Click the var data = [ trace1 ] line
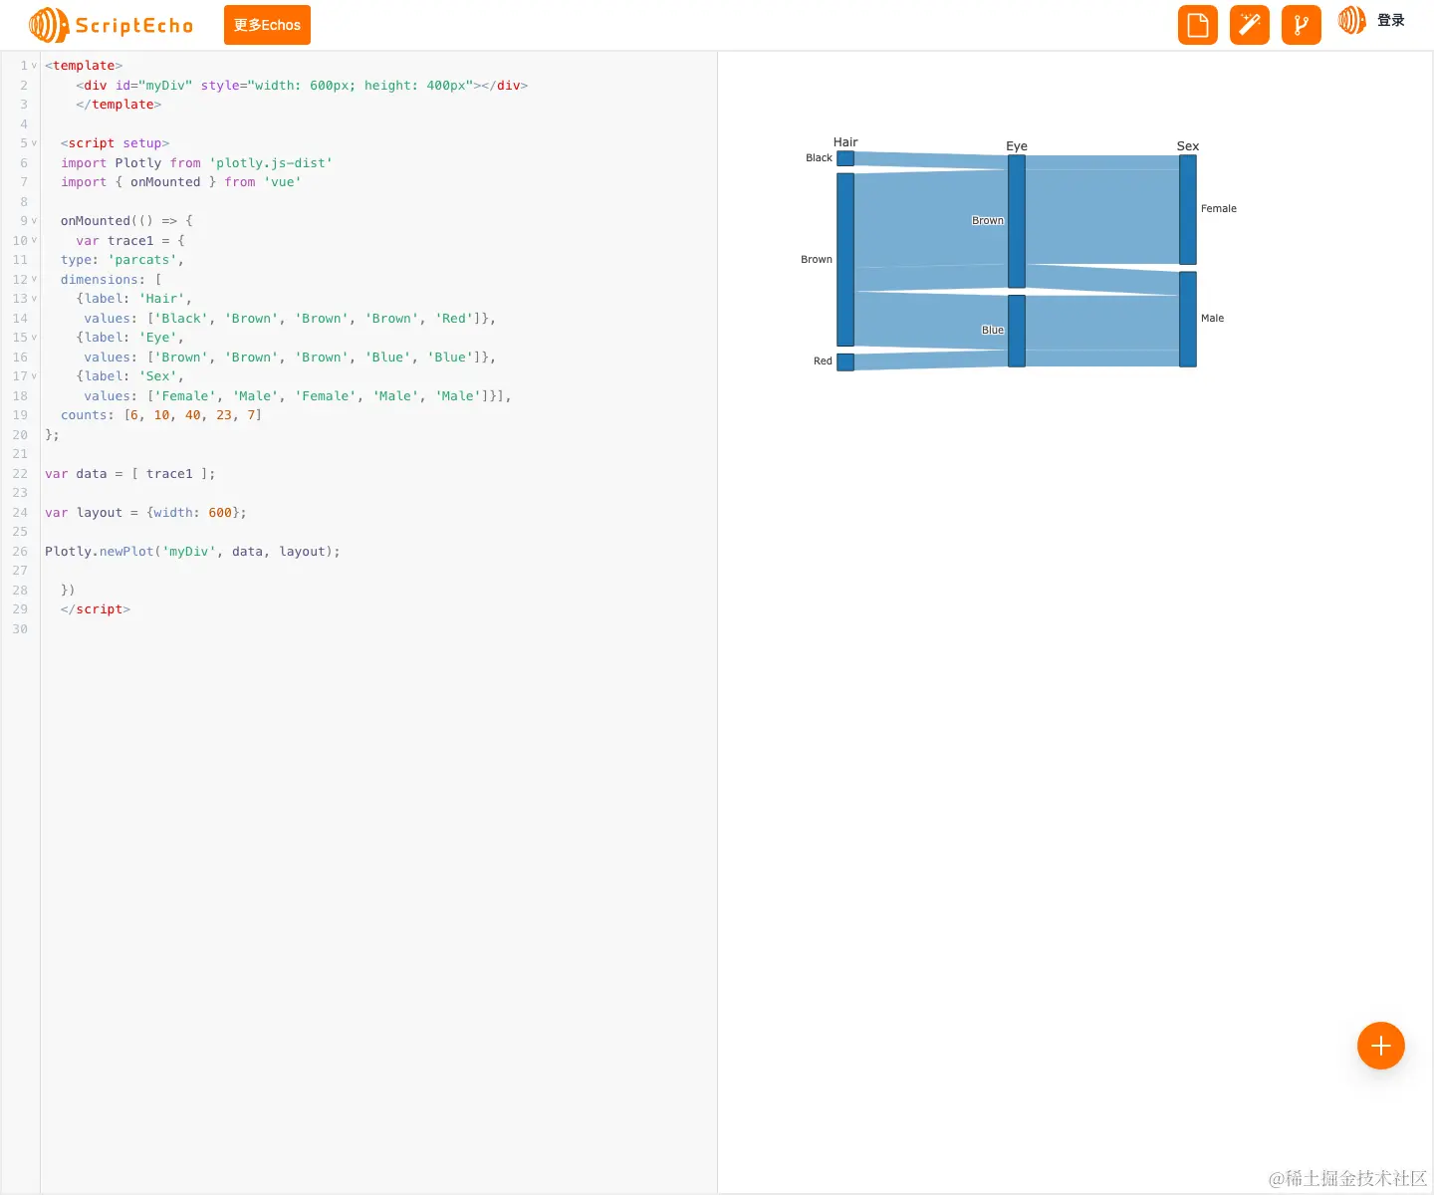The image size is (1434, 1195). pos(130,474)
